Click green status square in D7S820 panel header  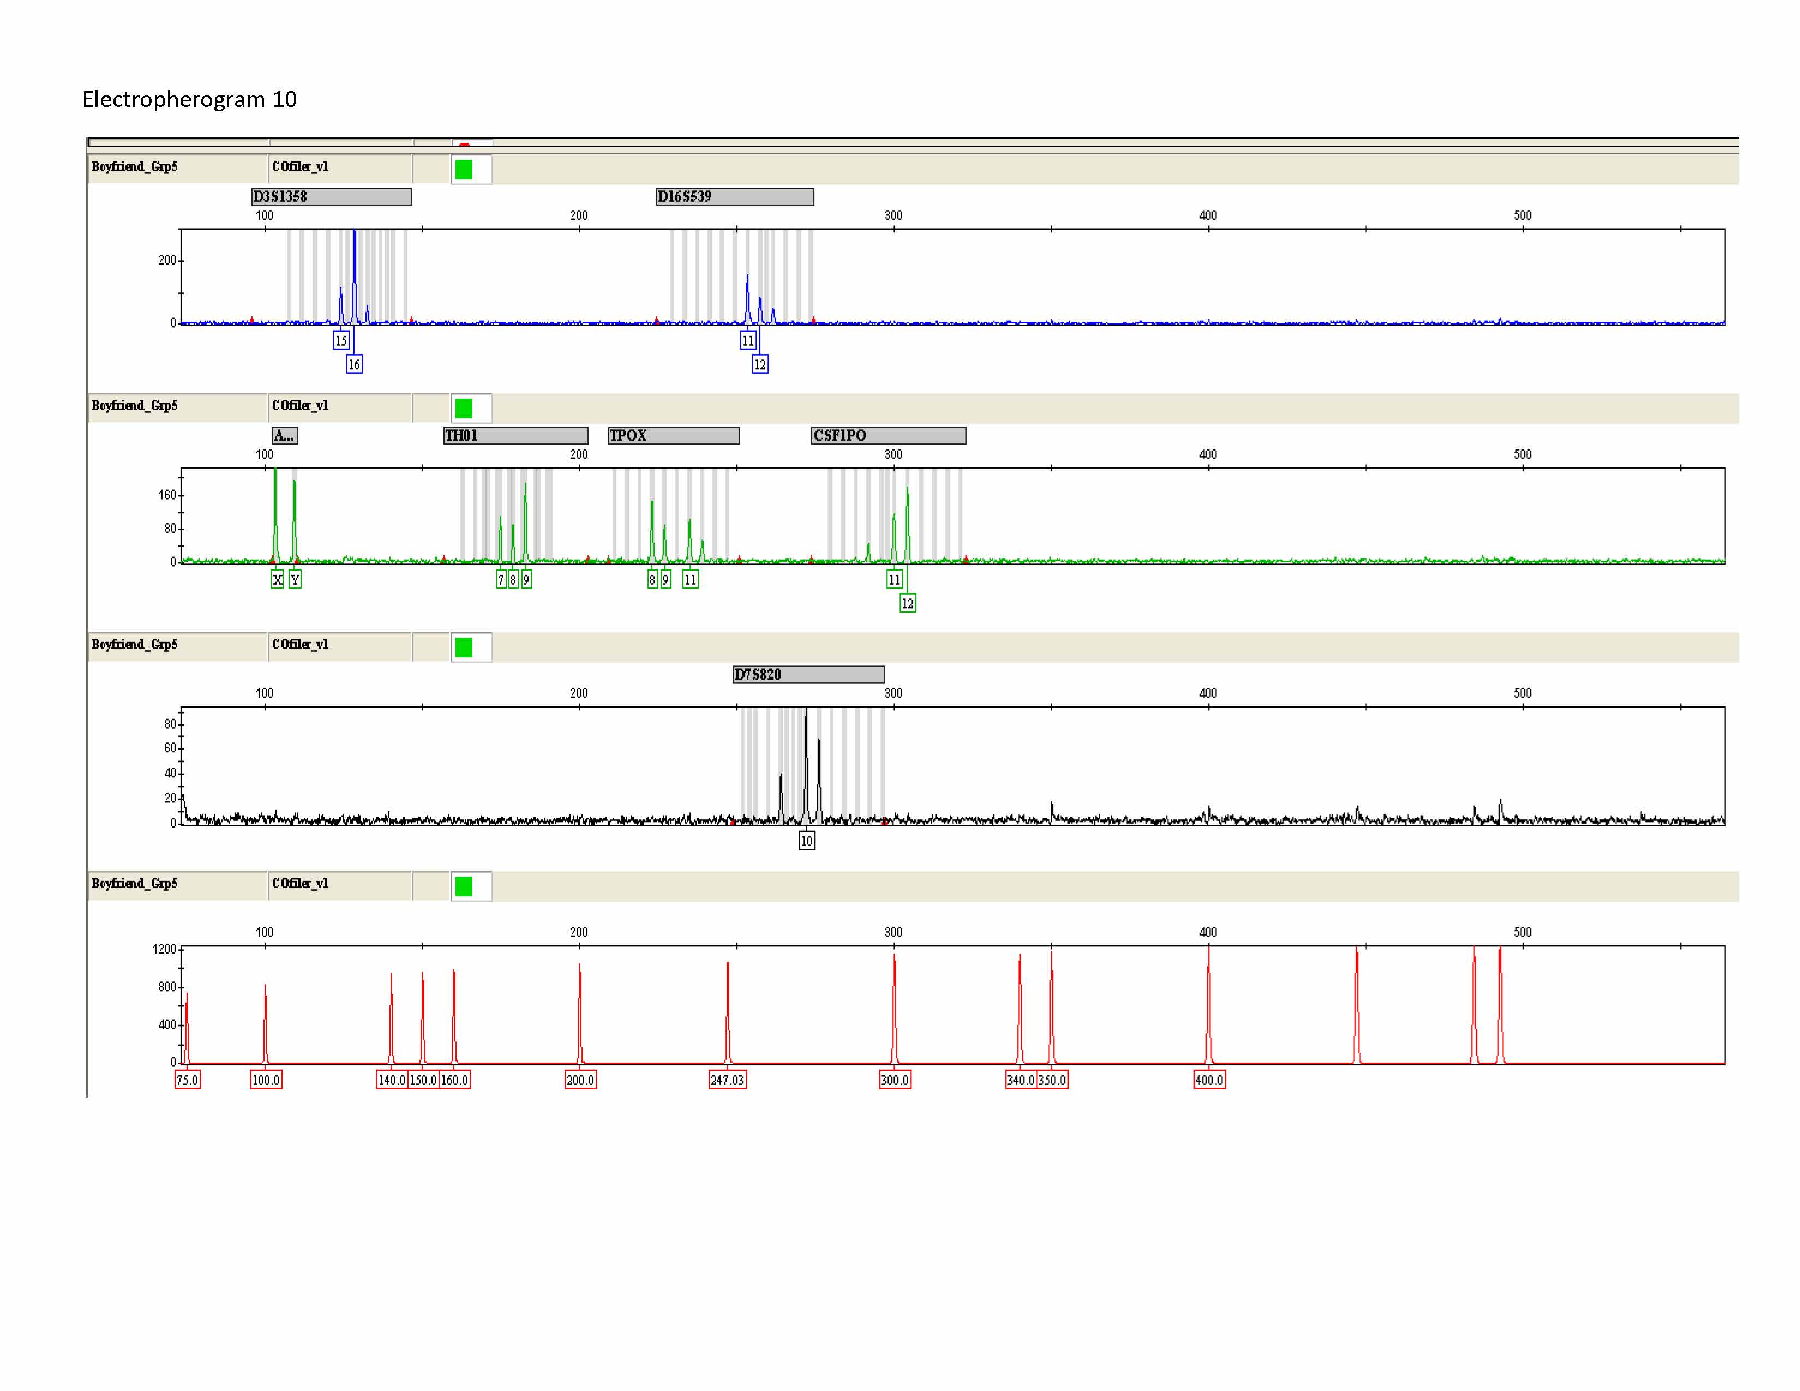pyautogui.click(x=463, y=647)
